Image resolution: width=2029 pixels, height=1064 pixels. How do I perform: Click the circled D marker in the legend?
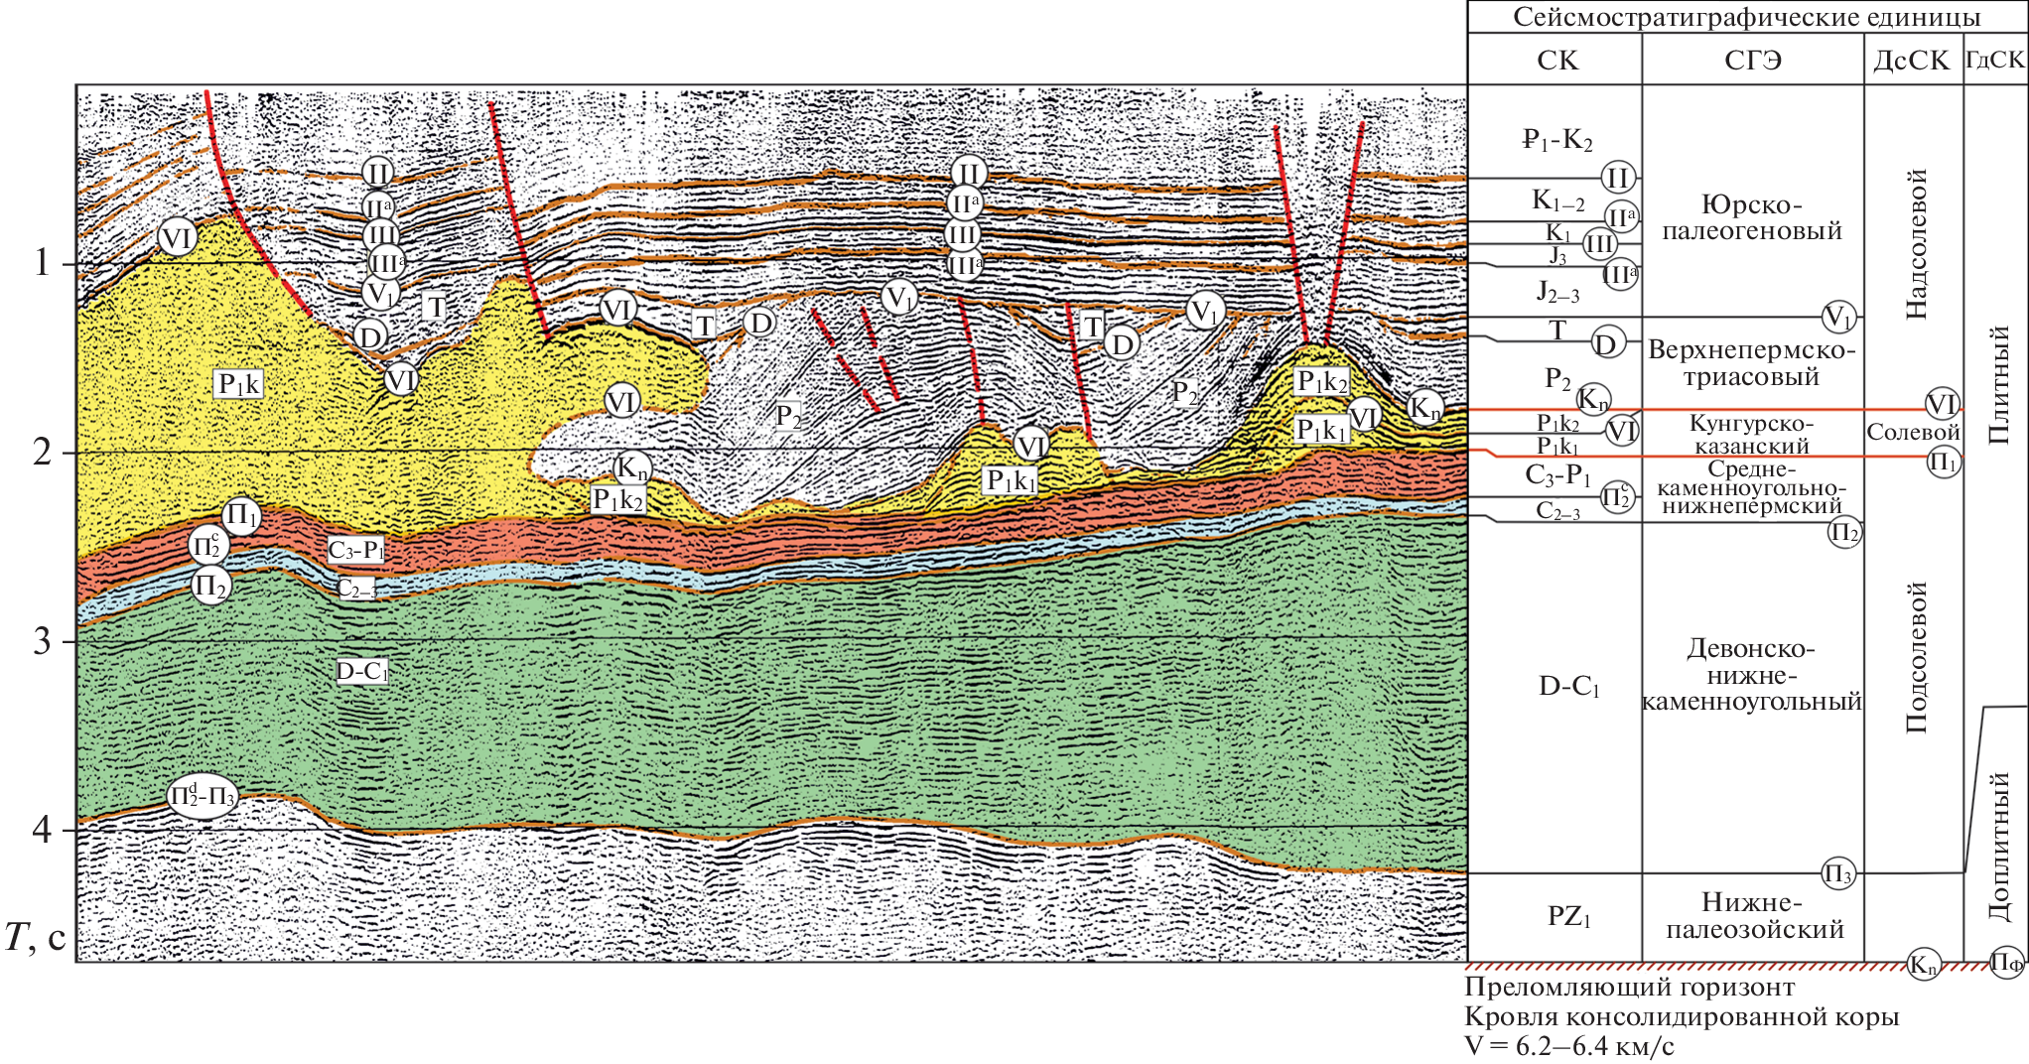[x=1605, y=343]
